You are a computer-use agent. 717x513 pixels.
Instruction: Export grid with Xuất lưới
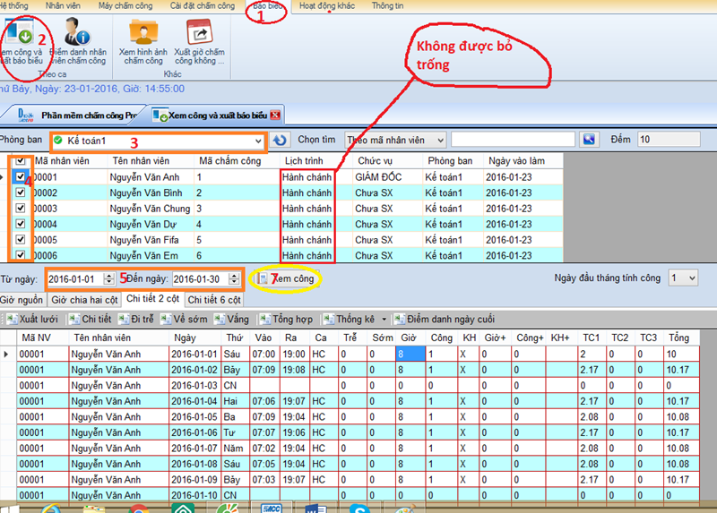[33, 319]
